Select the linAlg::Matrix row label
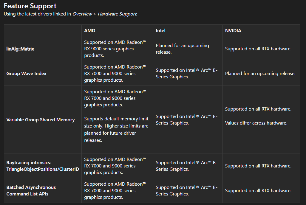The width and height of the screenshot is (306, 205). pyautogui.click(x=20, y=49)
